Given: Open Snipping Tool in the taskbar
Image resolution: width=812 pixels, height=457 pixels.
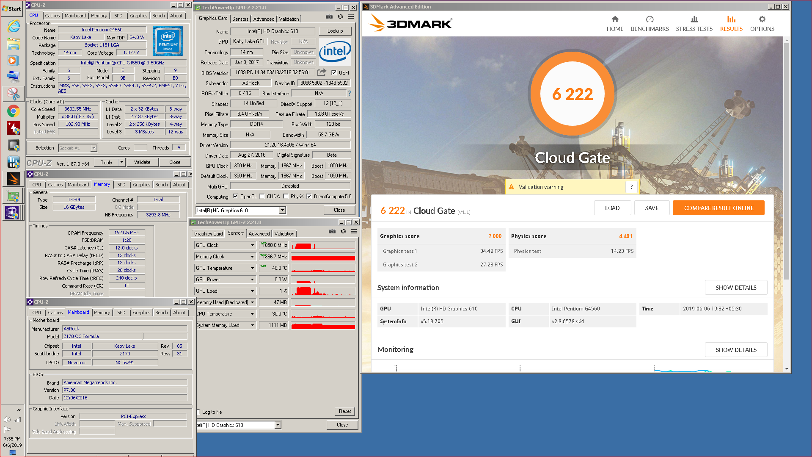Looking at the screenshot, I should point(14,94).
